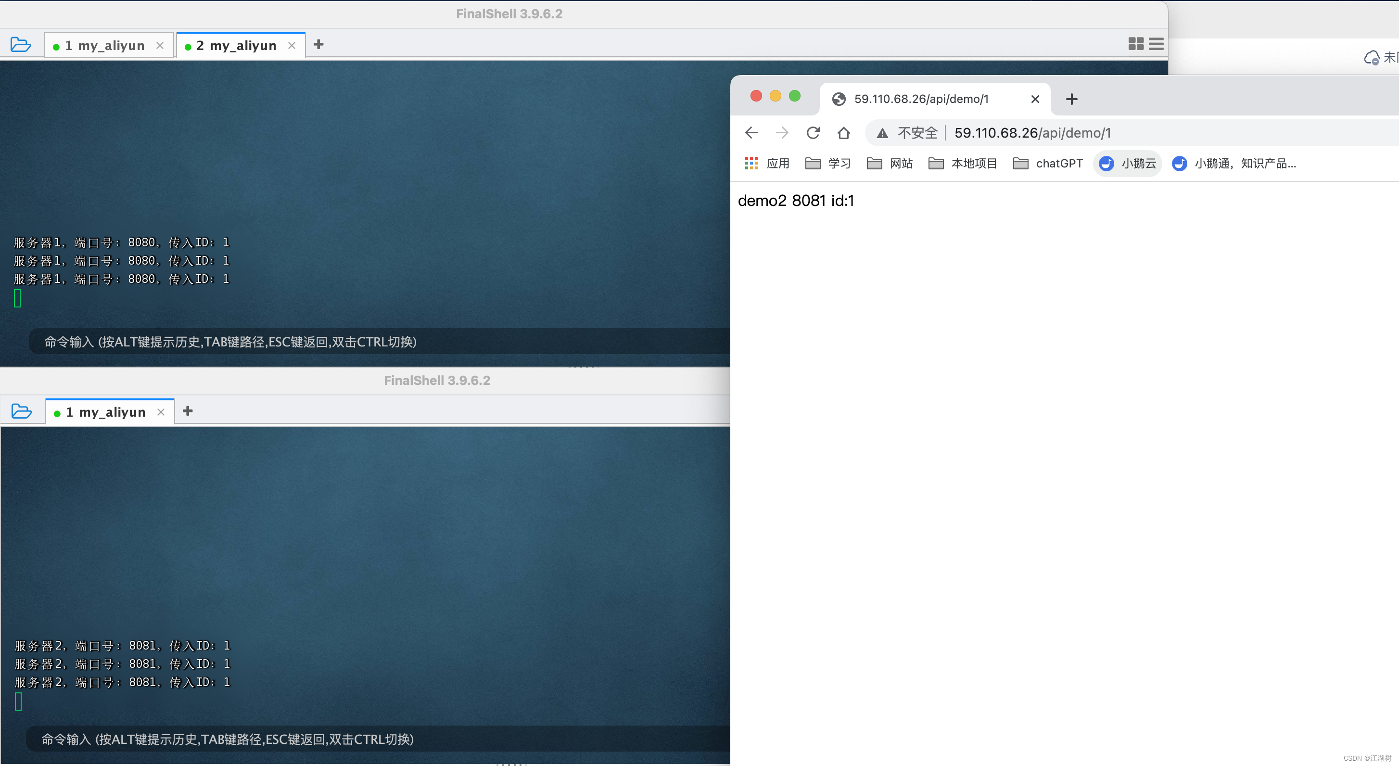
Task: Reload the Chrome page
Action: click(813, 132)
